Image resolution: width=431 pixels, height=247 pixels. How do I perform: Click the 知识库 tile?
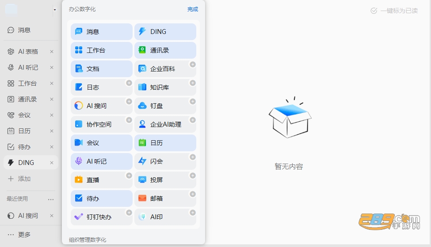165,87
